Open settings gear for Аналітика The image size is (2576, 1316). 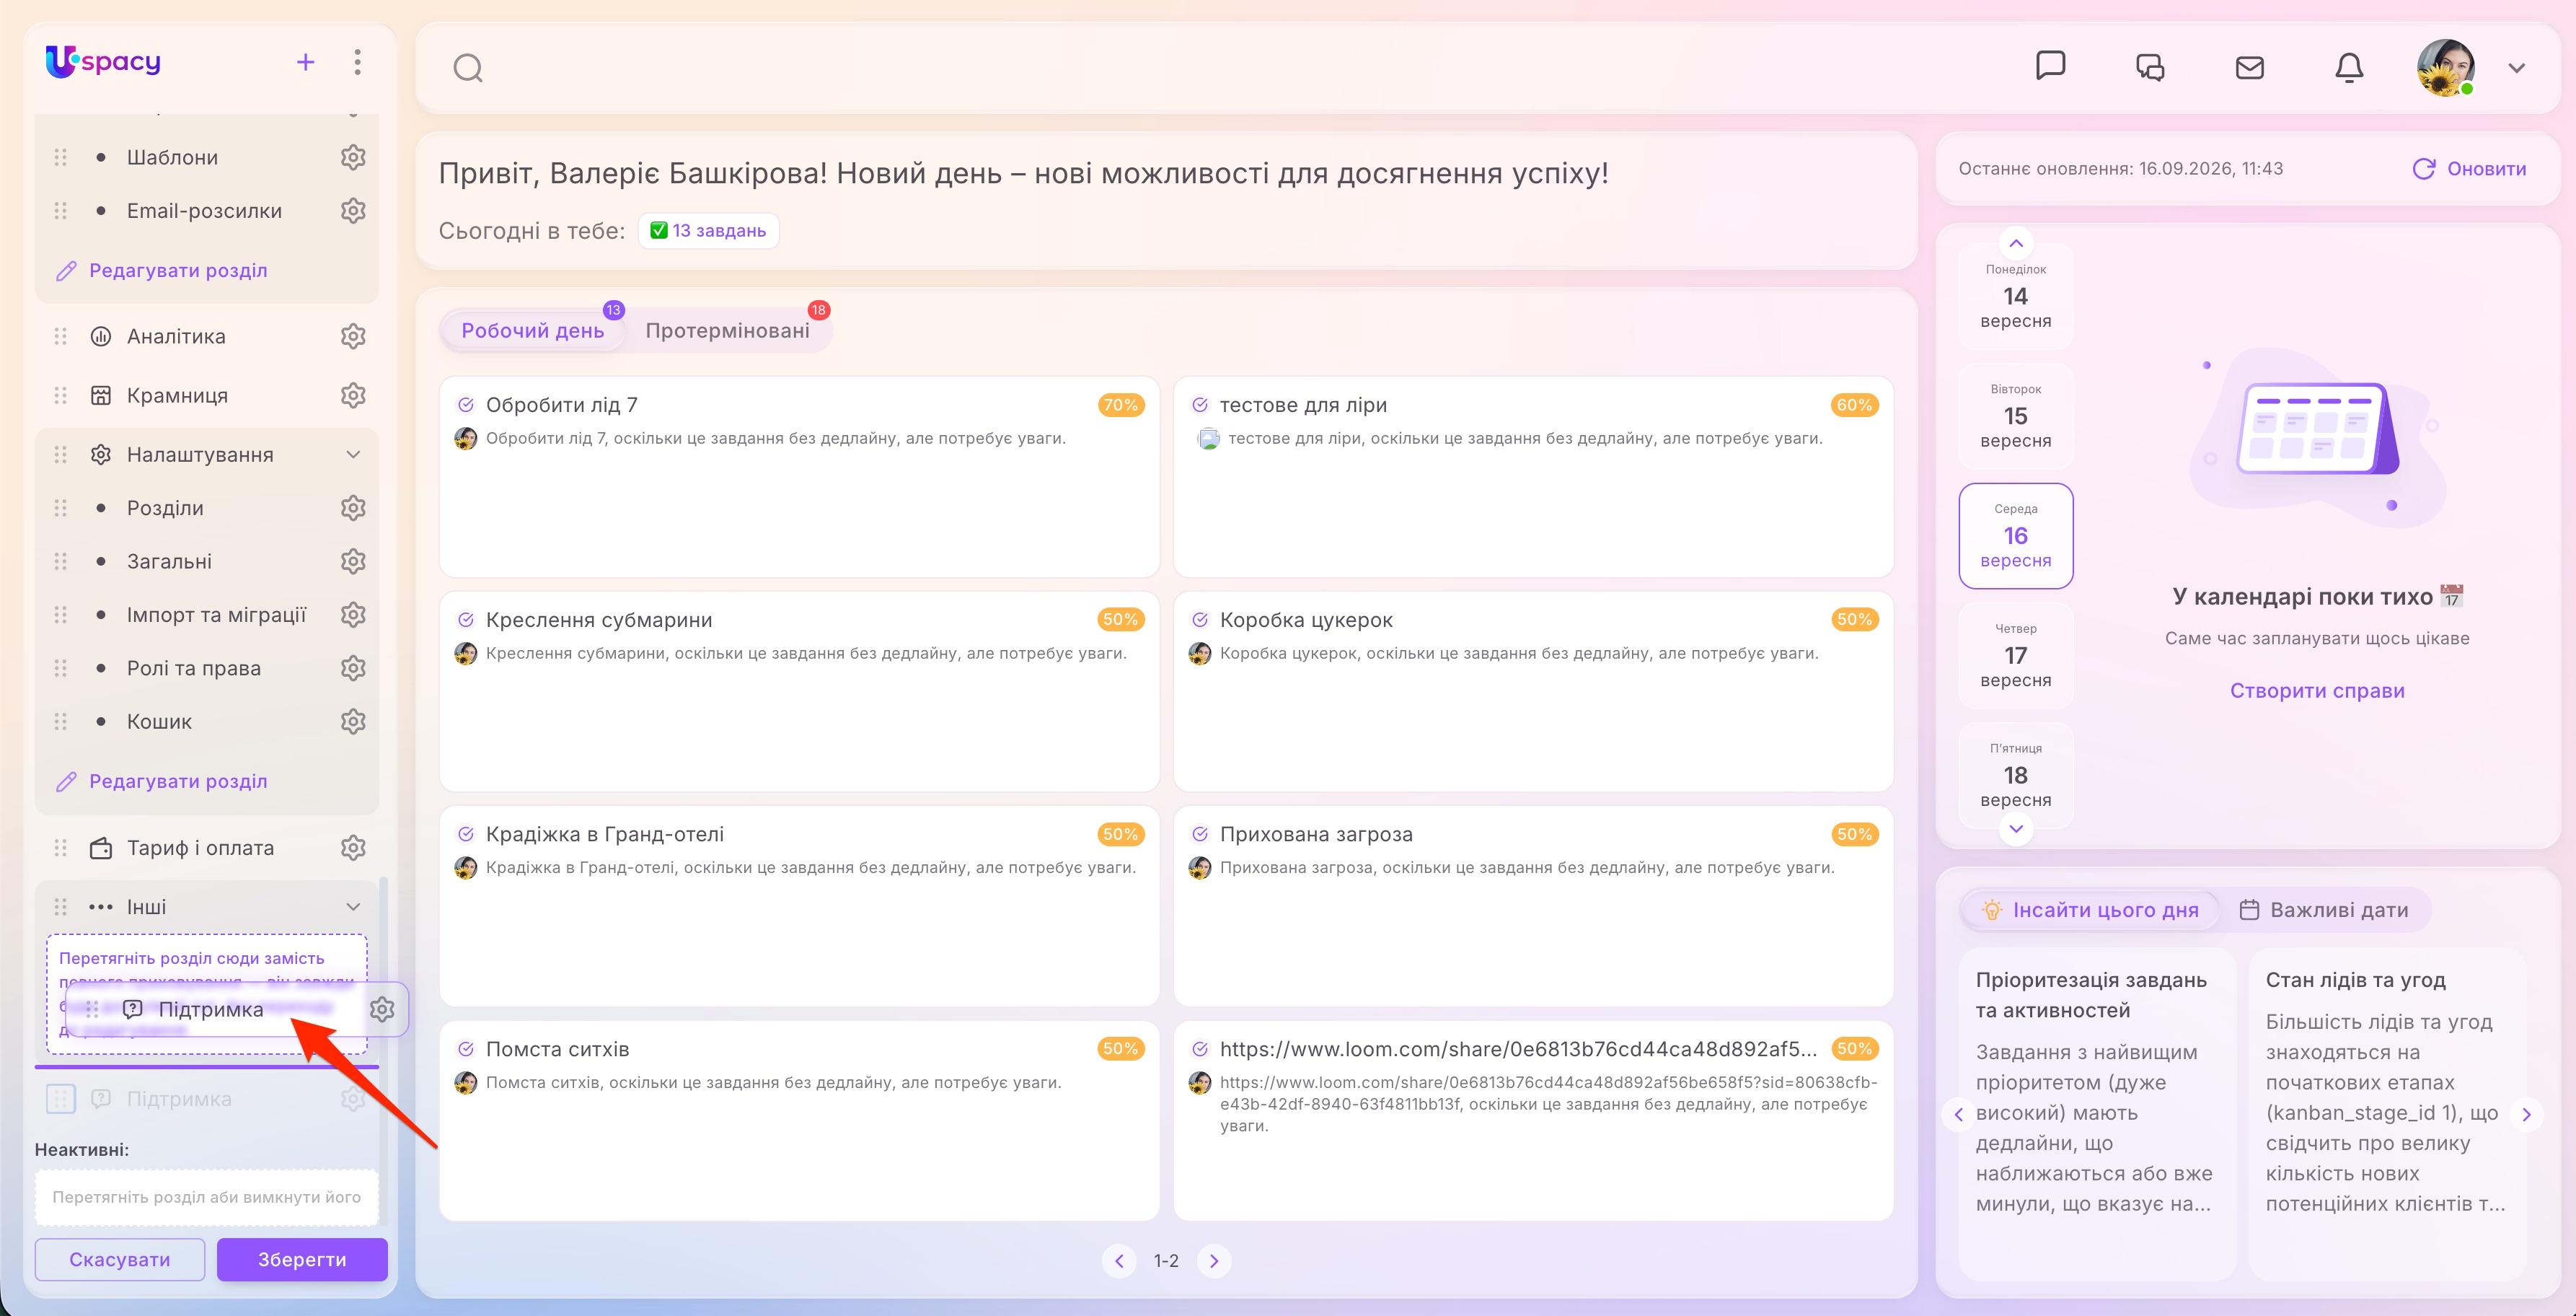pos(353,336)
